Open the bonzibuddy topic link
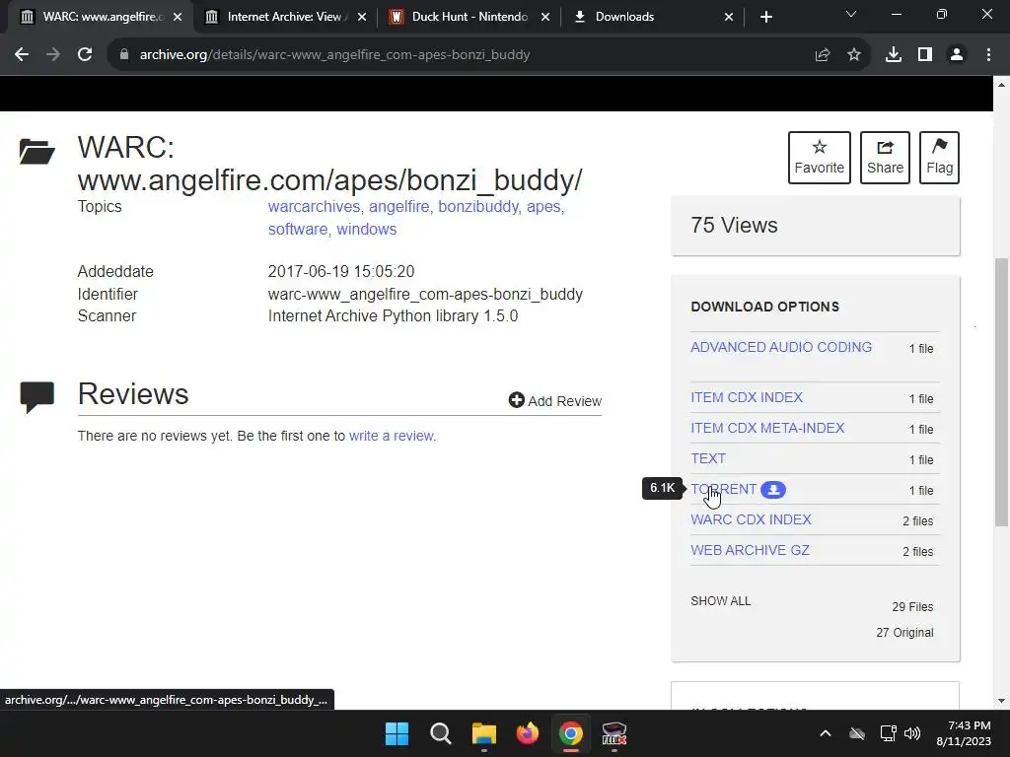1010x757 pixels. (x=478, y=207)
